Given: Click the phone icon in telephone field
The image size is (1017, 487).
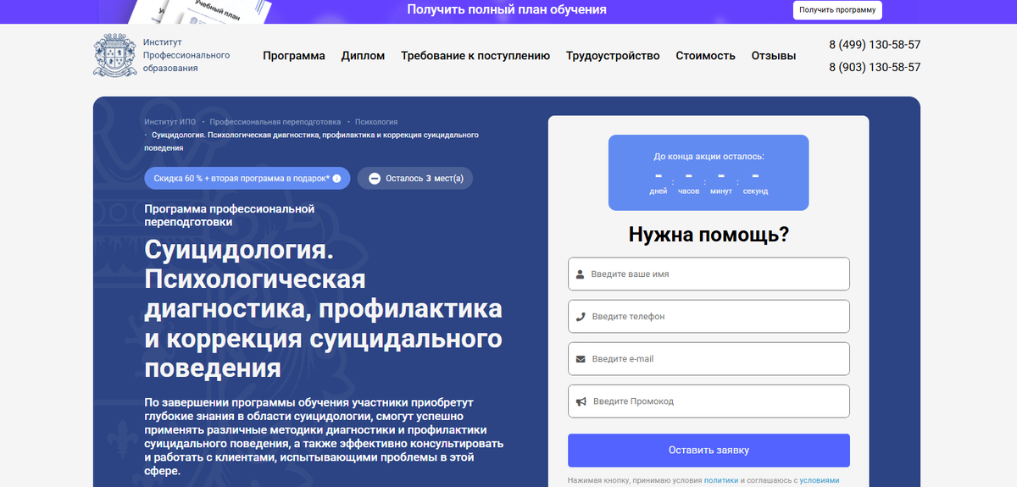Looking at the screenshot, I should tap(581, 317).
